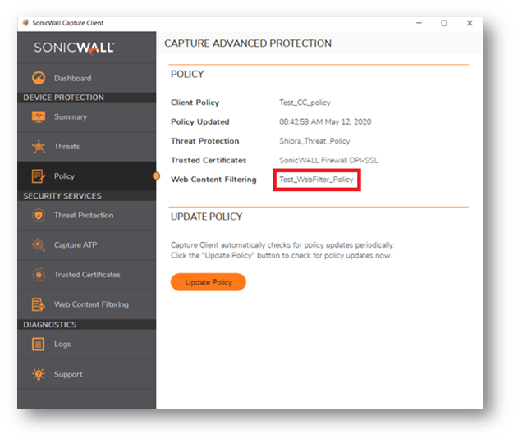
Task: Open the Threat Protection shield icon
Action: click(x=38, y=216)
